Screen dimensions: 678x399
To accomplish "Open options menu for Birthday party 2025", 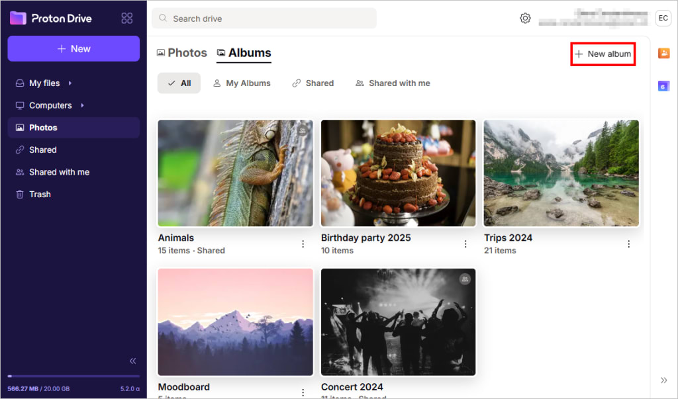I will (465, 244).
